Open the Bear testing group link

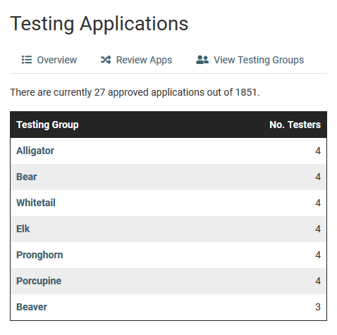click(27, 177)
